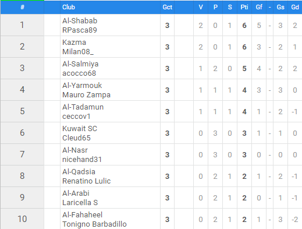The height and width of the screenshot is (229, 302).
Task: Select the Gd goal difference header
Action: click(x=295, y=7)
